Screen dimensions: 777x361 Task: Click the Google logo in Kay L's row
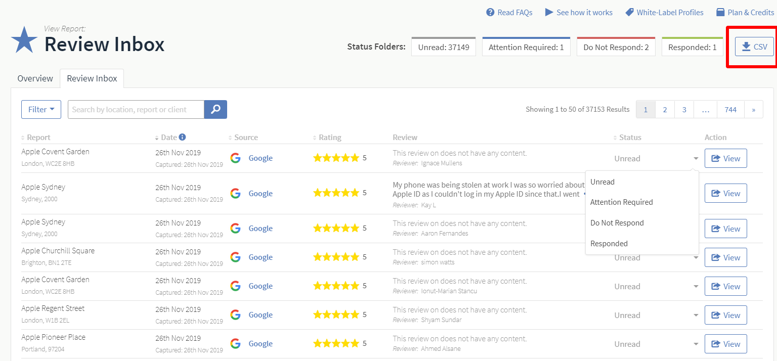click(235, 193)
